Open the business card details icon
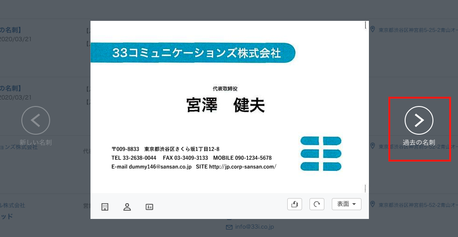458x237 pixels. pyautogui.click(x=149, y=207)
